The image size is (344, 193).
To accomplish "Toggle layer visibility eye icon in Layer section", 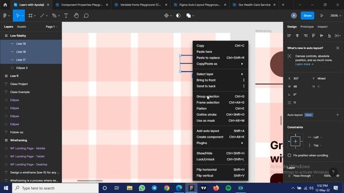I will tap(338, 176).
